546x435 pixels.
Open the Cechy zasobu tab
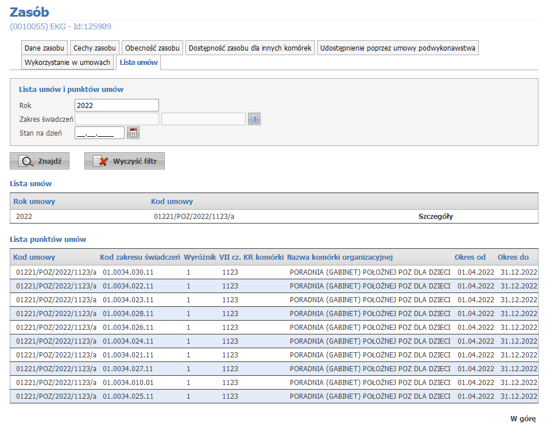(x=95, y=48)
